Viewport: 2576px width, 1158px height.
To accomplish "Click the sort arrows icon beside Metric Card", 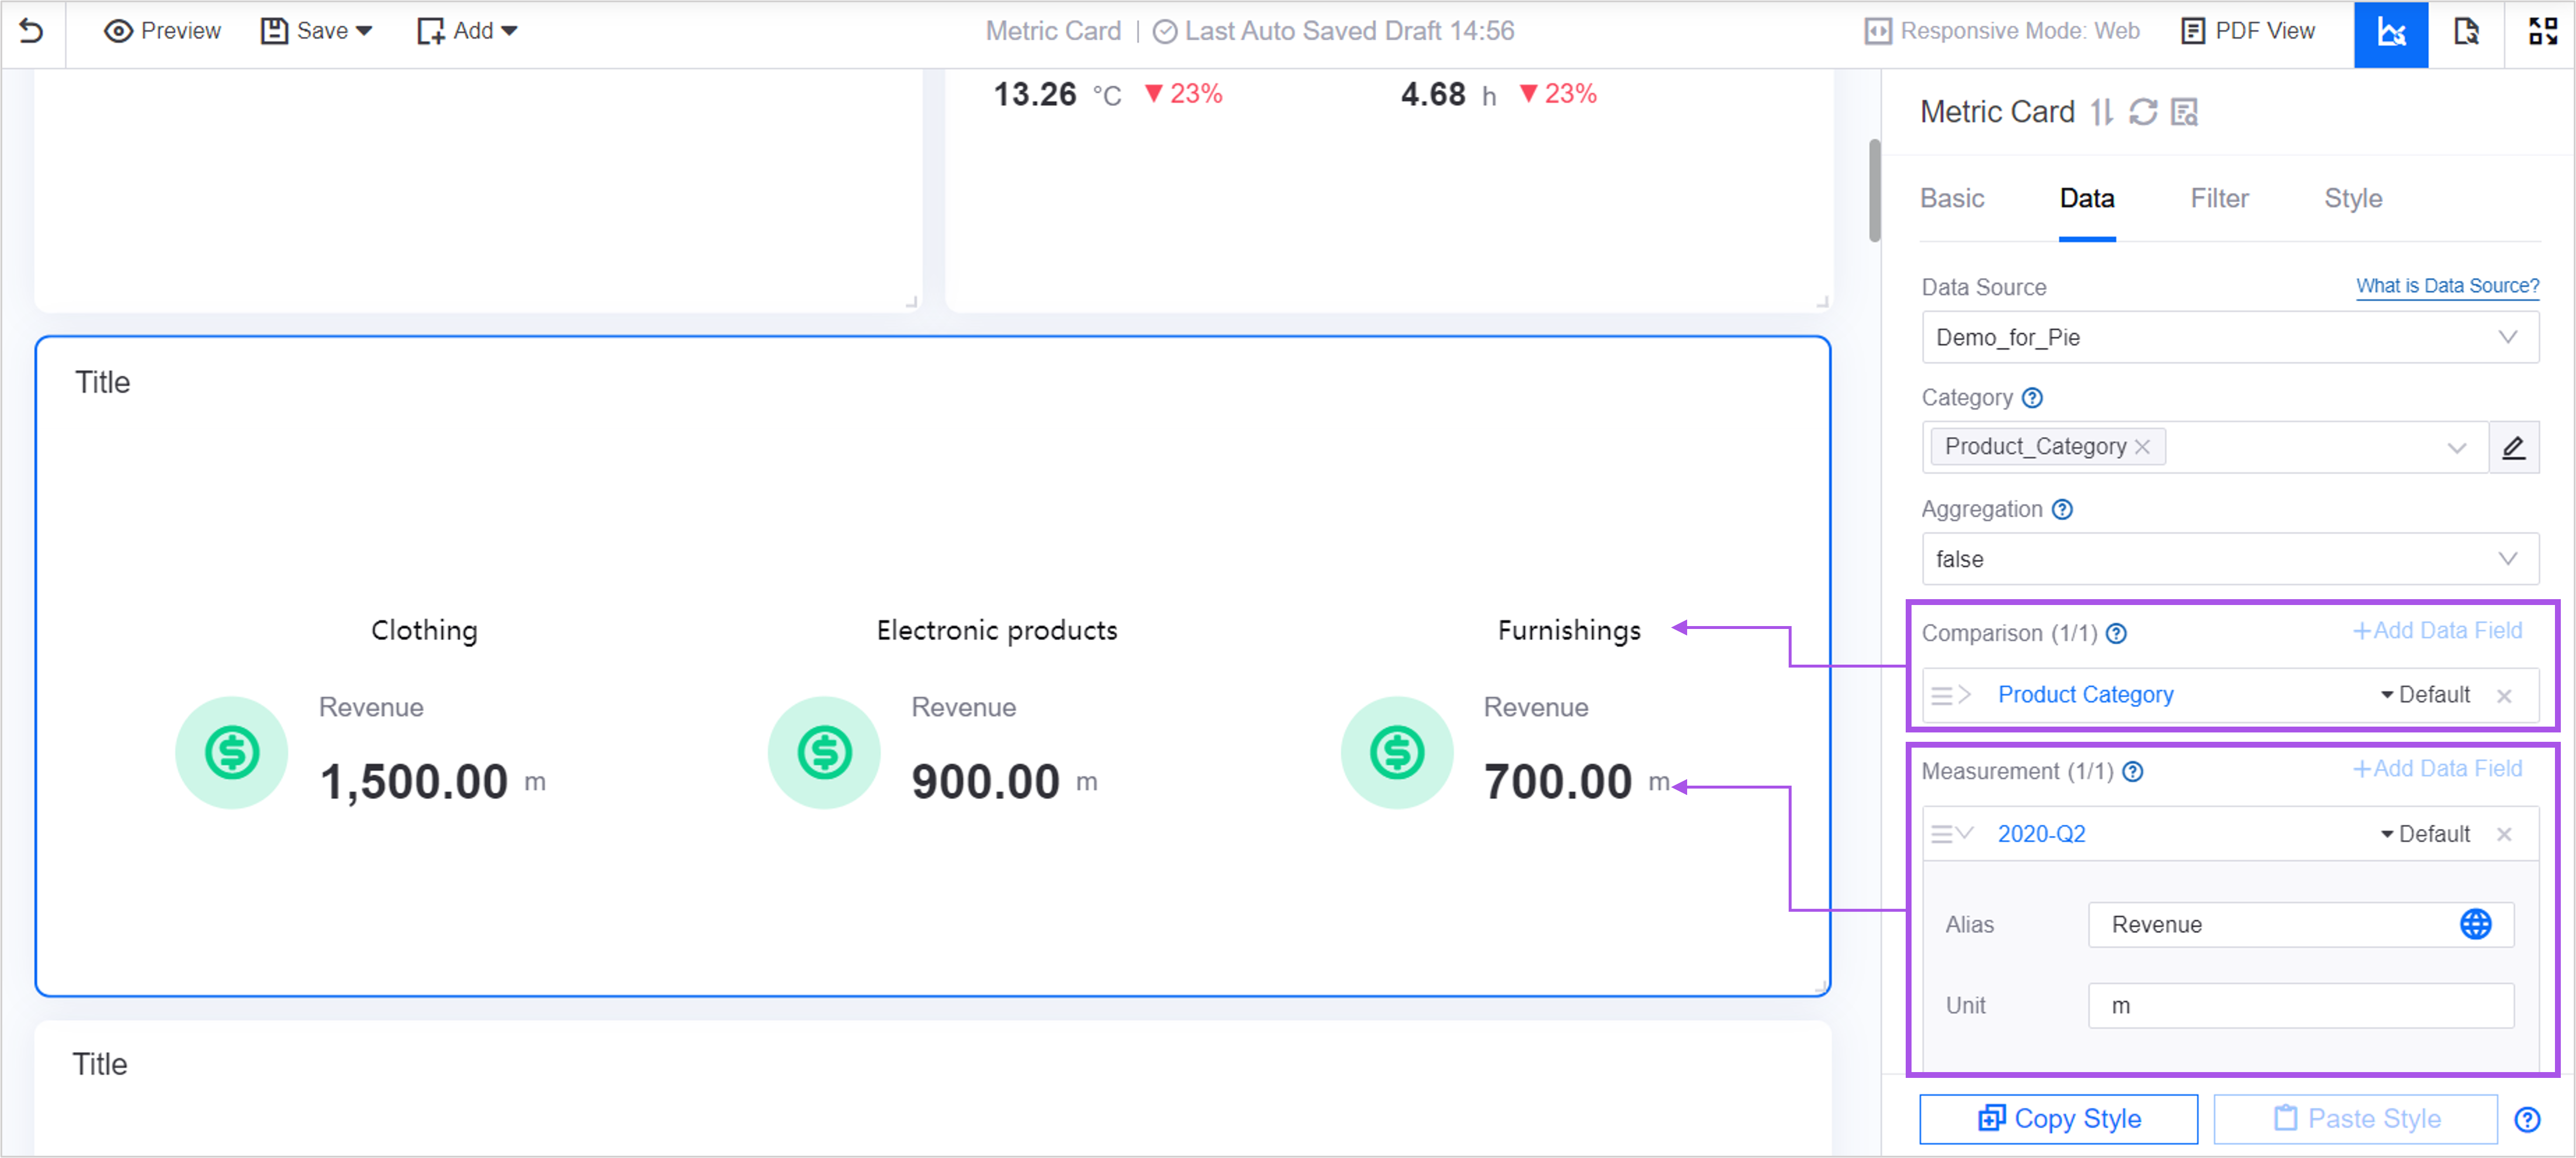I will point(2102,112).
